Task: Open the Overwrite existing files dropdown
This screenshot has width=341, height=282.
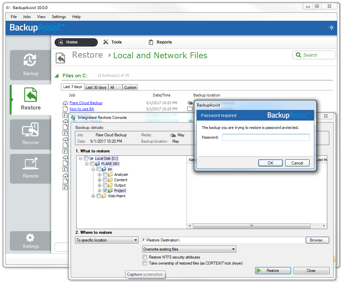Action: (x=189, y=249)
